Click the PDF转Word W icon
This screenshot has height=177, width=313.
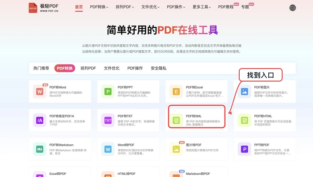point(40,91)
